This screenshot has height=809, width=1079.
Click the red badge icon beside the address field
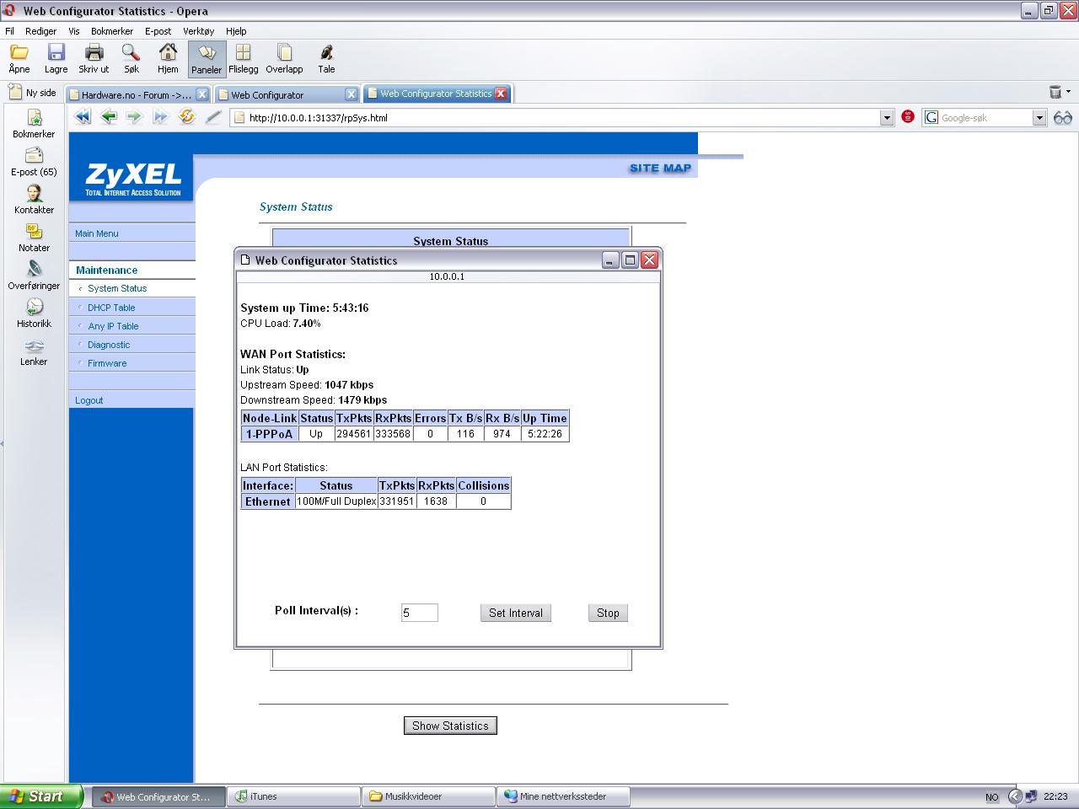tap(908, 117)
